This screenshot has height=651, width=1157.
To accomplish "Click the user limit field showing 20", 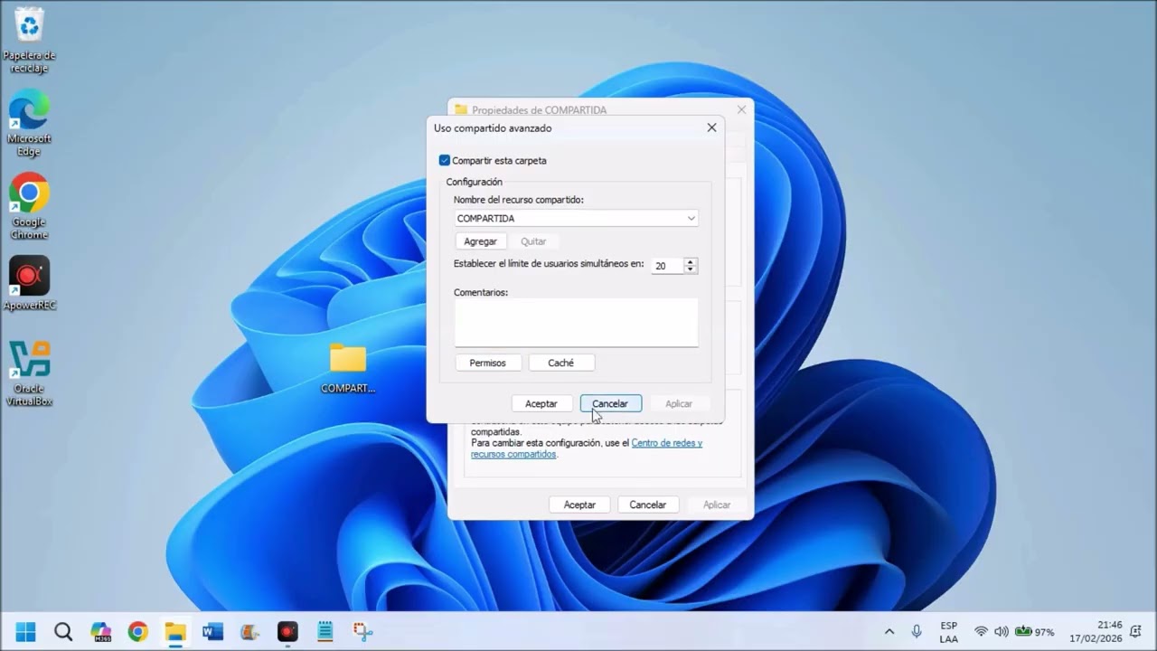I will [667, 266].
